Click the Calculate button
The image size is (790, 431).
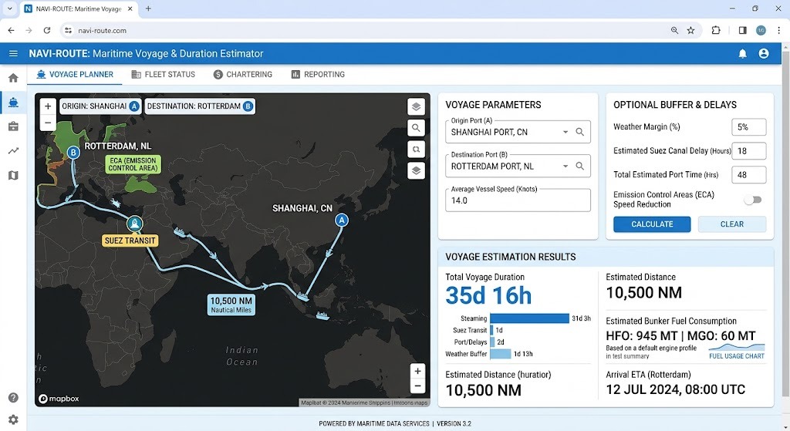652,224
